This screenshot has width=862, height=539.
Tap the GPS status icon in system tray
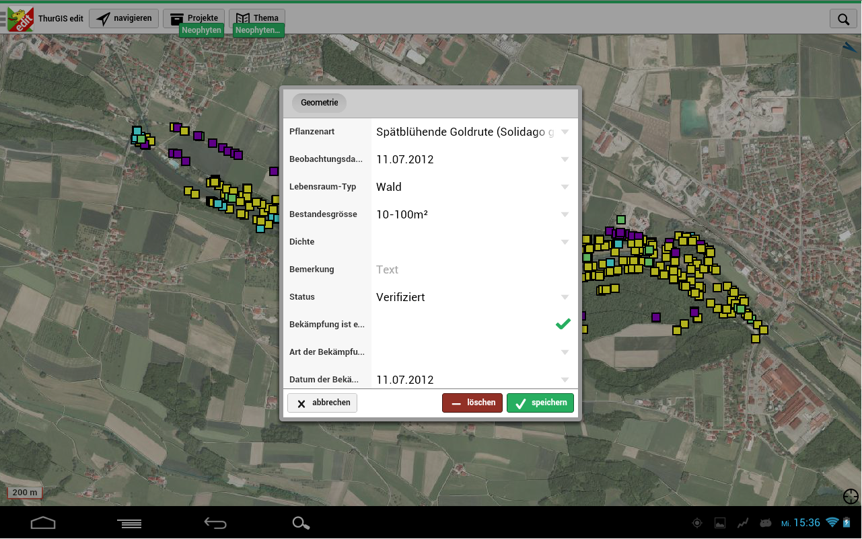click(x=697, y=523)
